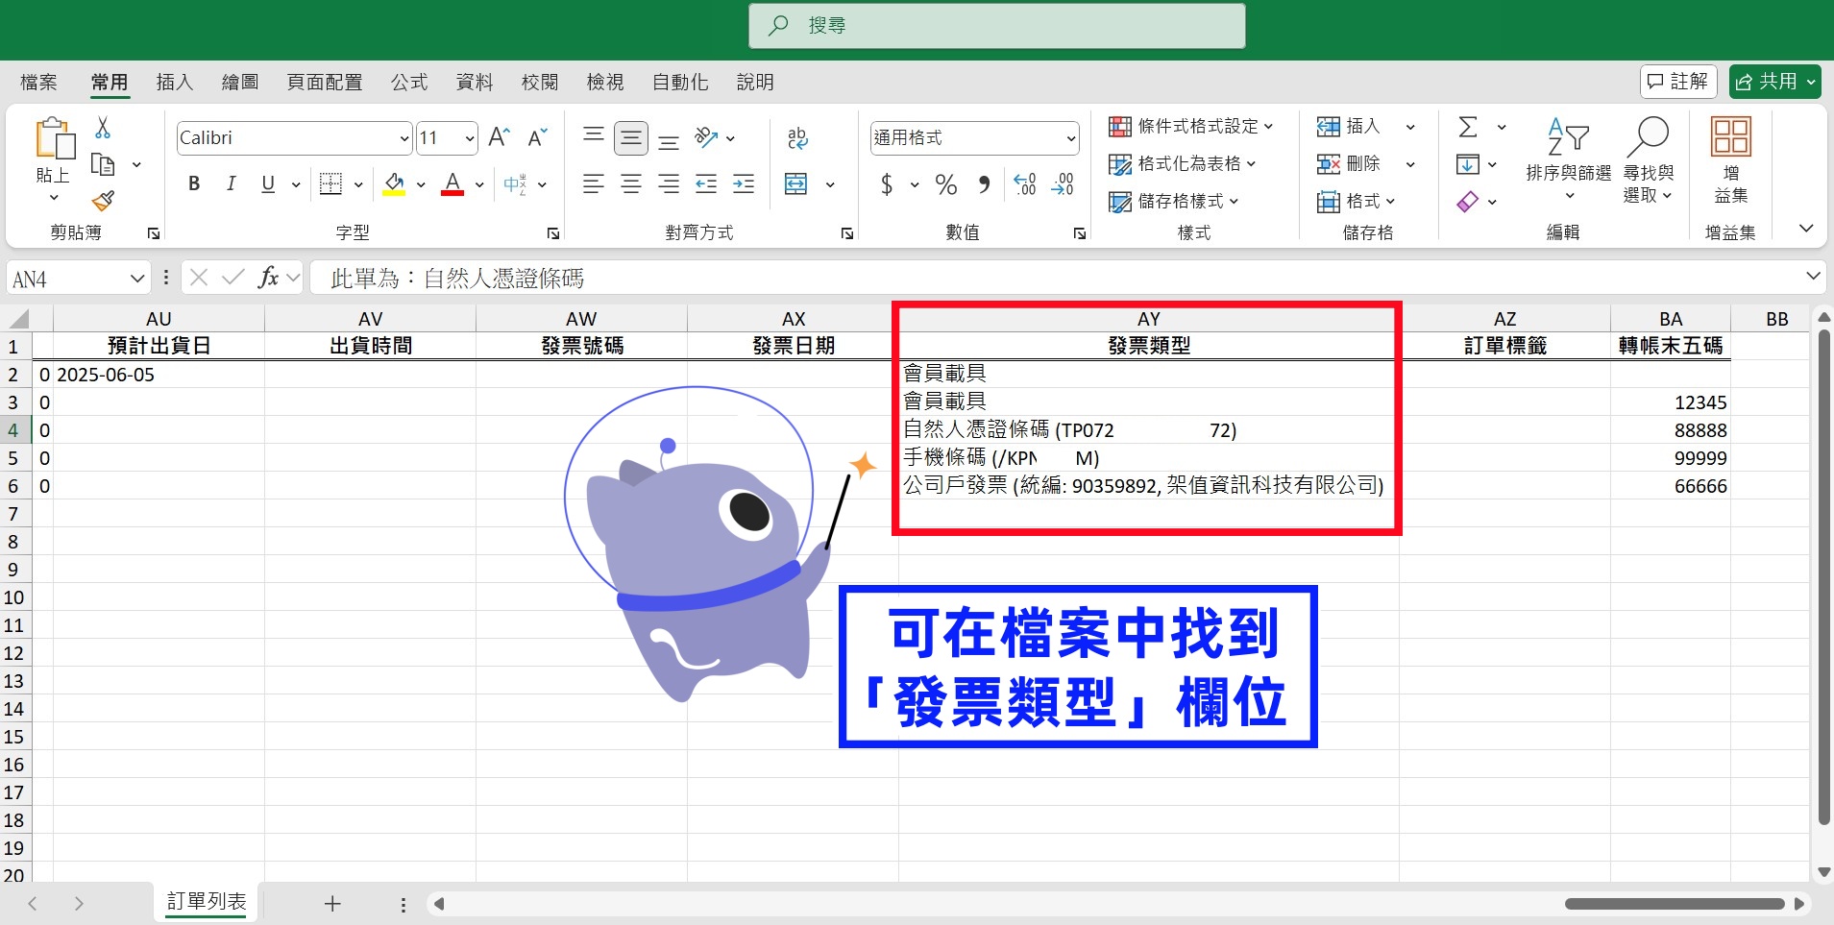Click the Merge and Center icon
This screenshot has height=925, width=1834.
[x=796, y=183]
